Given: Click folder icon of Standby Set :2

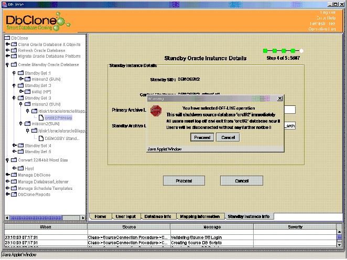Looking at the screenshot, I should [x=20, y=85].
